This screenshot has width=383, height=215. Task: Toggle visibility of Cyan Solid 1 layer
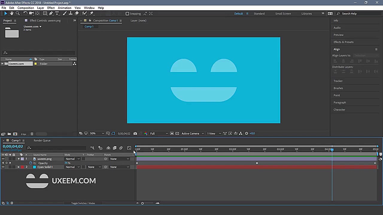(3, 167)
